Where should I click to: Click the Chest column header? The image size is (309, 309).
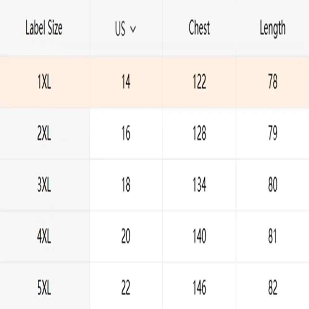199,28
